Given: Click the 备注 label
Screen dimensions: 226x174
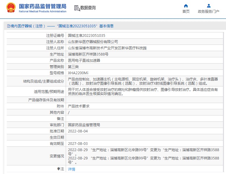Looking at the screenshot, I should pyautogui.click(x=60, y=119).
